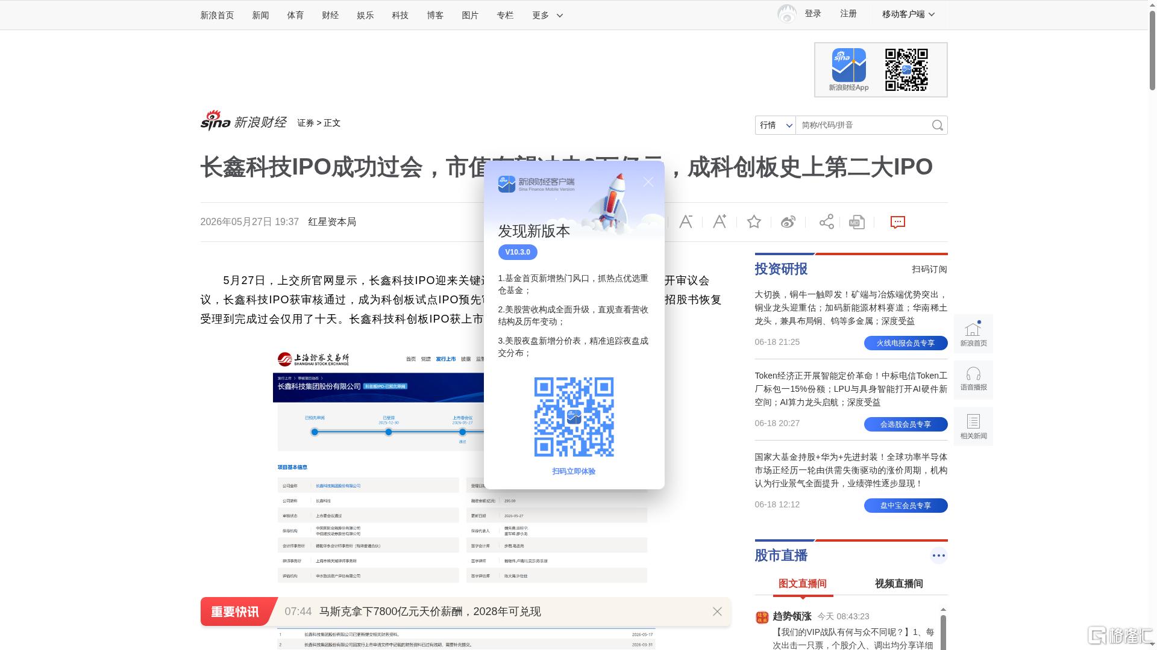Open 马斯克拿下7800亿元天价薪酬 headline
The width and height of the screenshot is (1157, 650).
pos(430,611)
